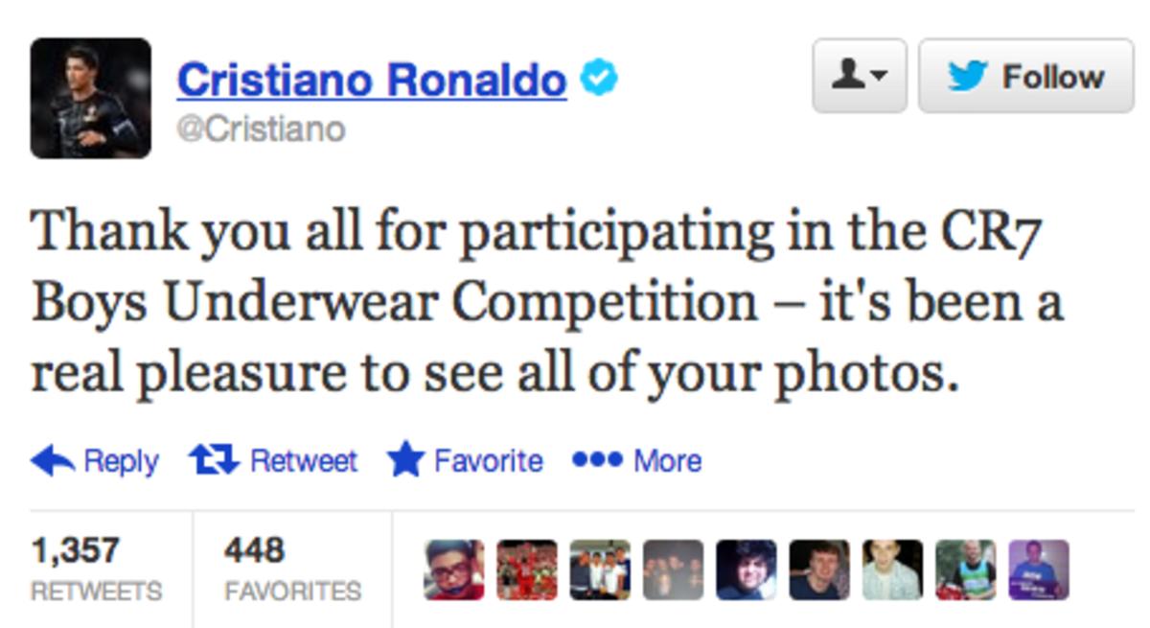Screen dimensions: 1150x628
Task: Open avatar of person in light grey jacket
Action: pos(892,570)
